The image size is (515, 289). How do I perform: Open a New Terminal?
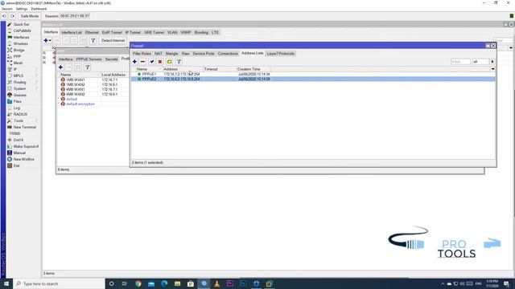click(x=24, y=127)
